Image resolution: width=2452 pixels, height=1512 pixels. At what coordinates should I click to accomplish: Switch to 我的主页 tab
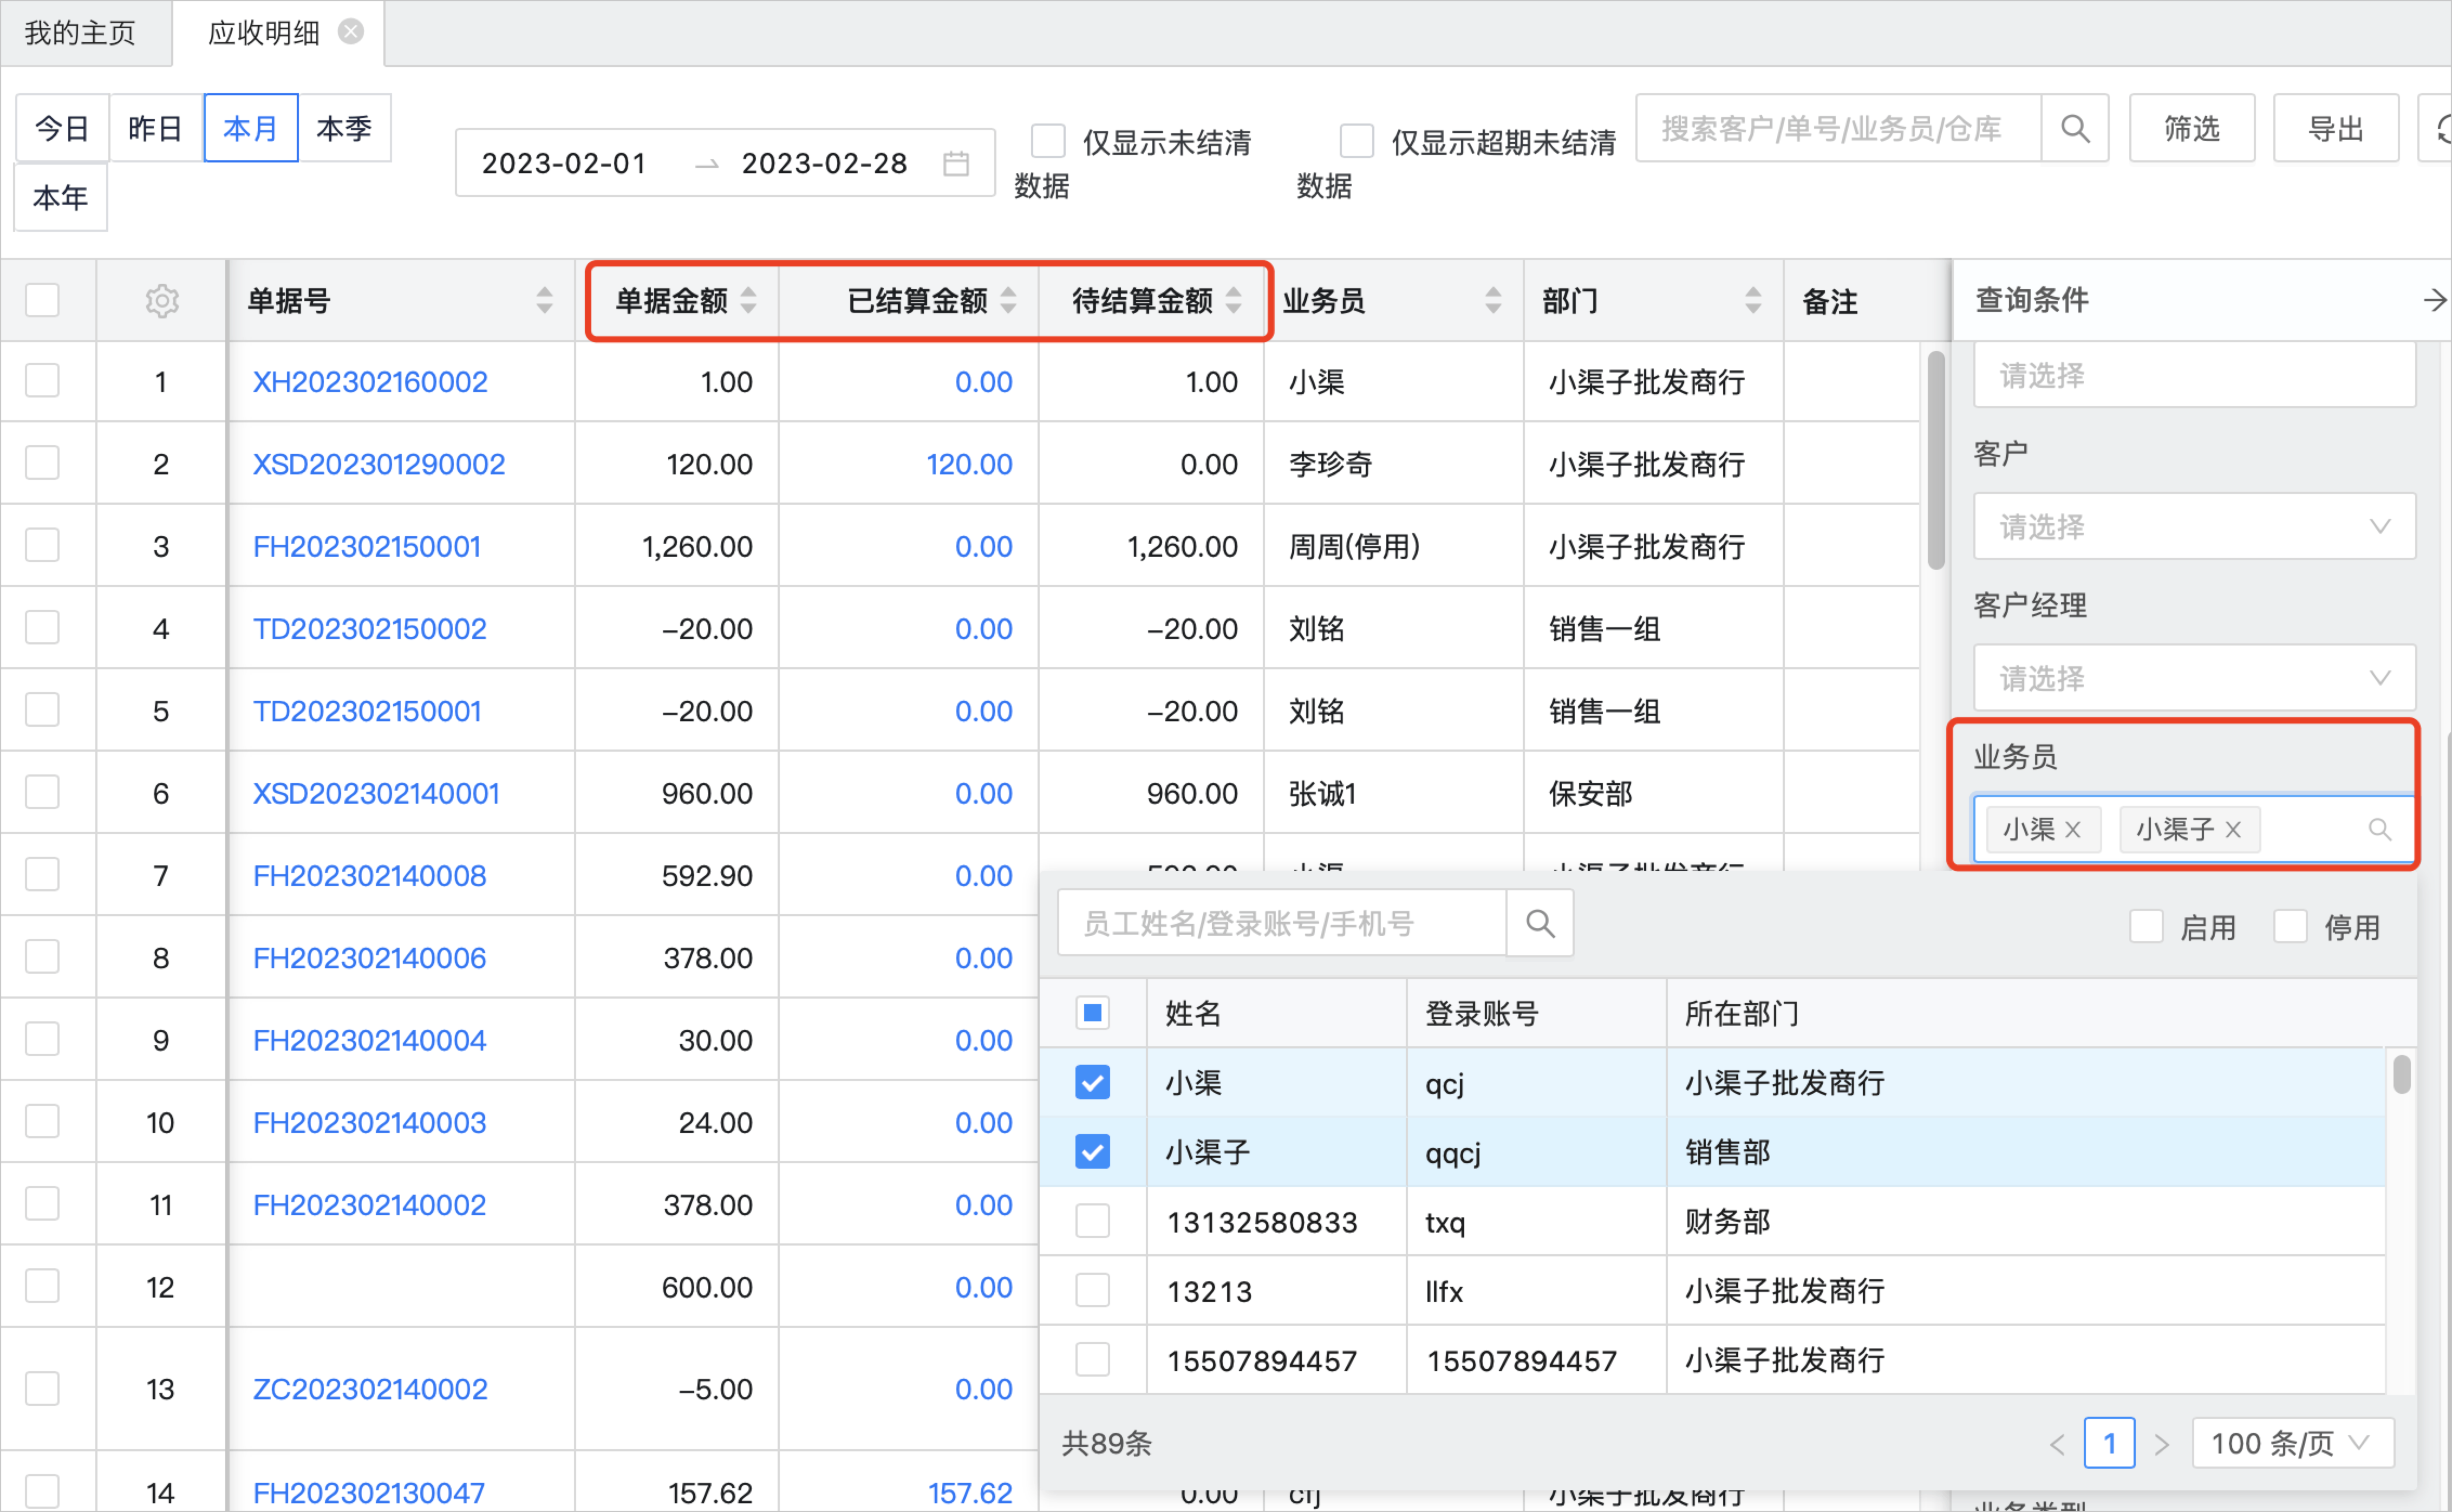point(80,33)
